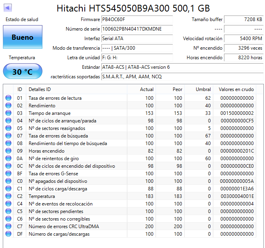Click the Horas encendido value 8220 horas
This screenshot has height=248, width=265.
(244, 58)
